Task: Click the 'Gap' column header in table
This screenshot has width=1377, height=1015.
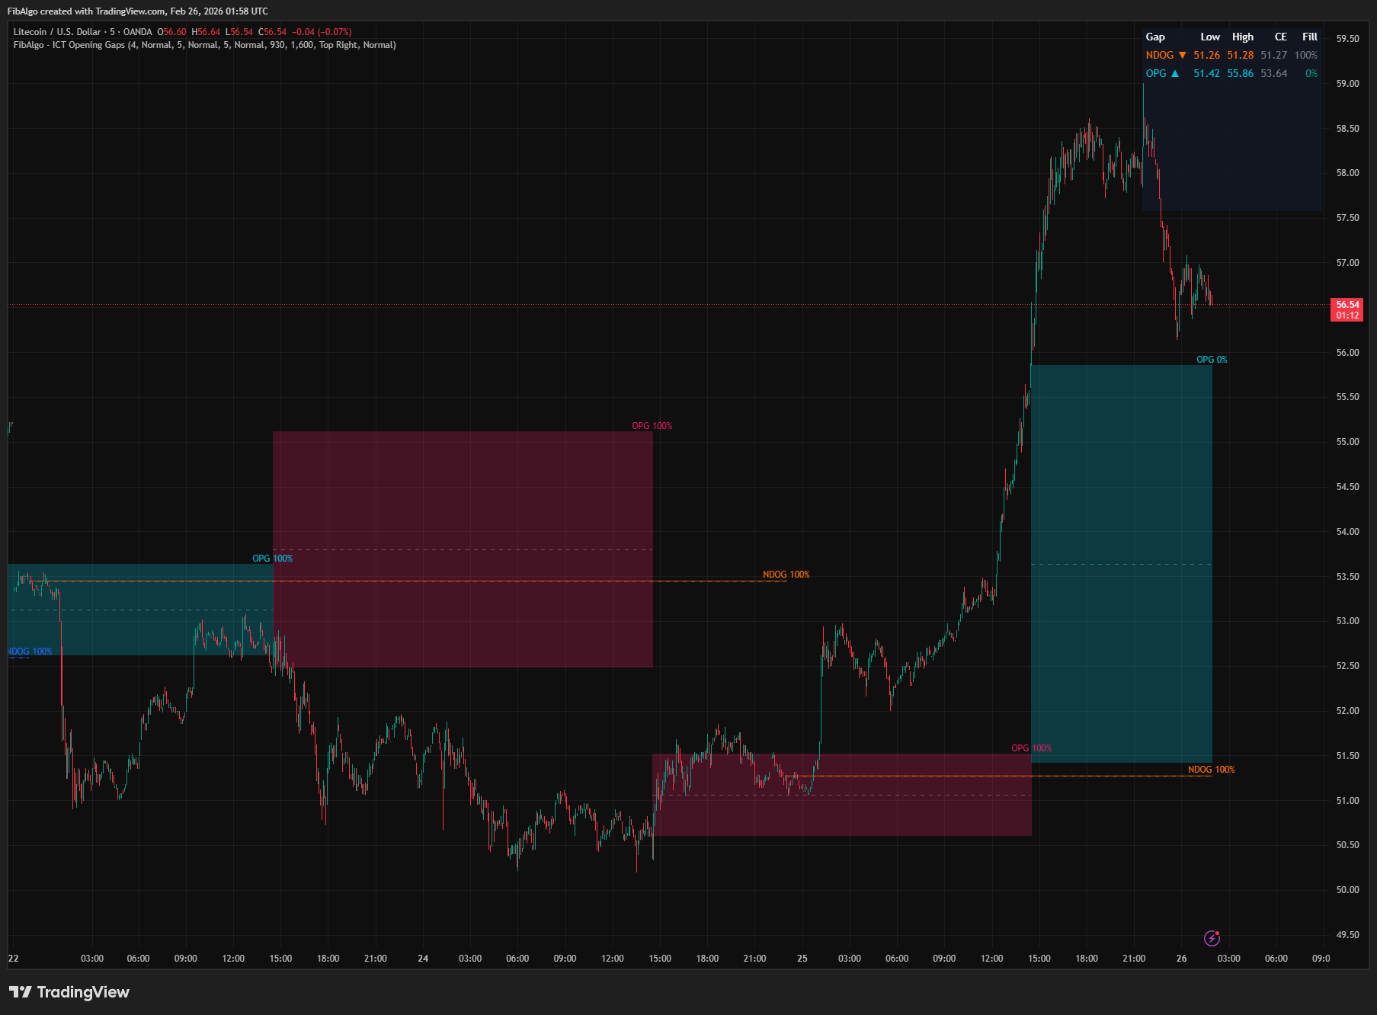Action: tap(1155, 37)
